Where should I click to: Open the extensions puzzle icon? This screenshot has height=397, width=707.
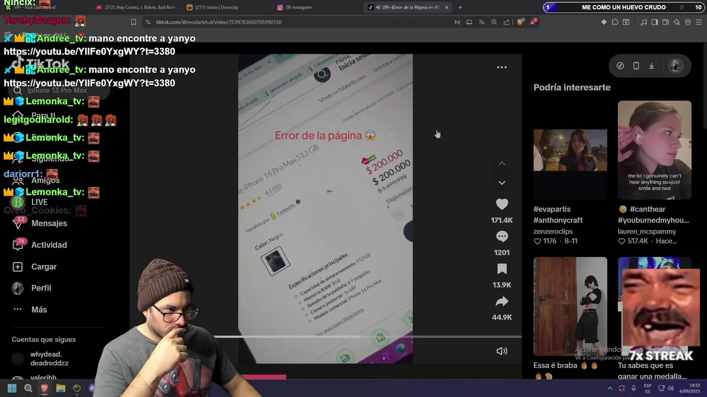pyautogui.click(x=615, y=22)
